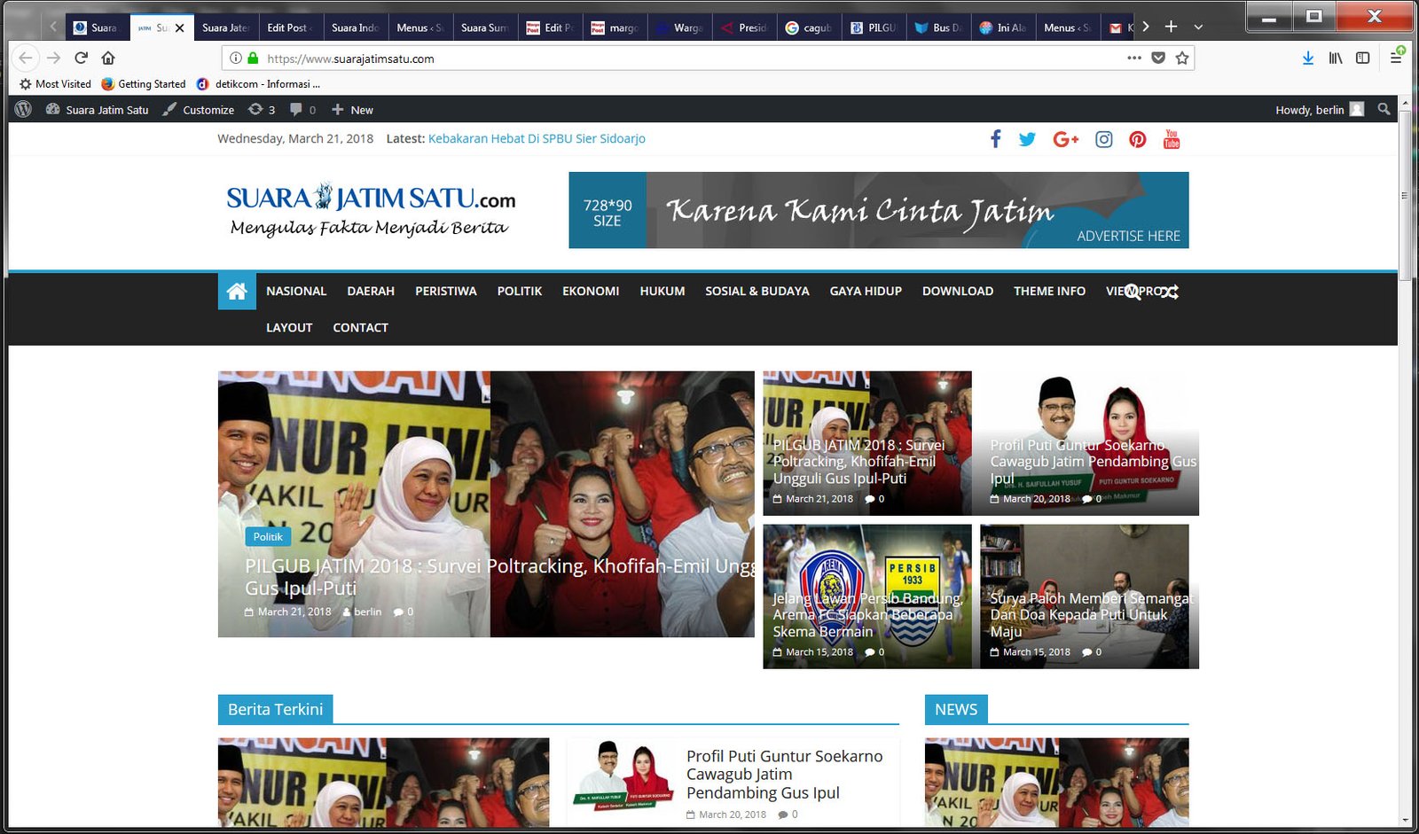Open the Kebakaran Hebat latest news link
This screenshot has height=834, width=1419.
537,139
